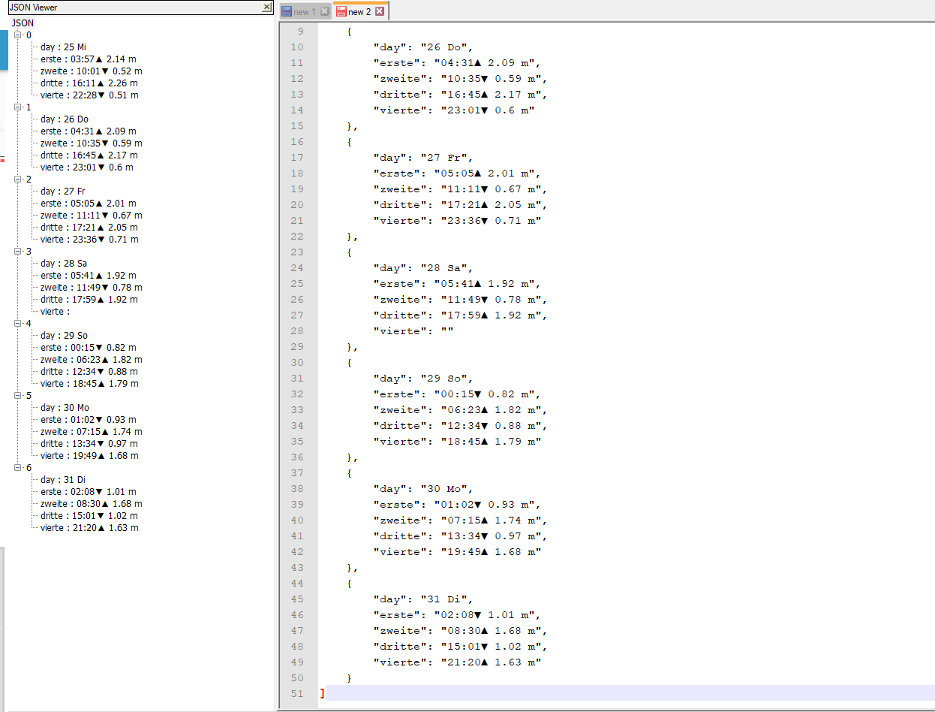
Task: Select tree row 'dritte : 13:34▼ 0.97 m'
Action: tap(89, 444)
